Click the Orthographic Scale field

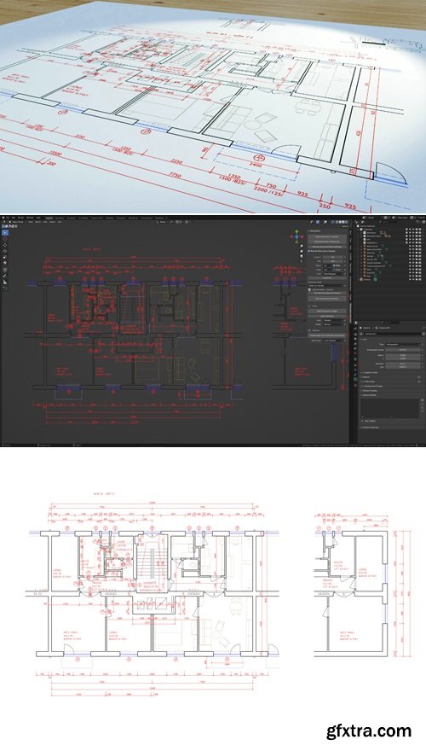tap(403, 350)
